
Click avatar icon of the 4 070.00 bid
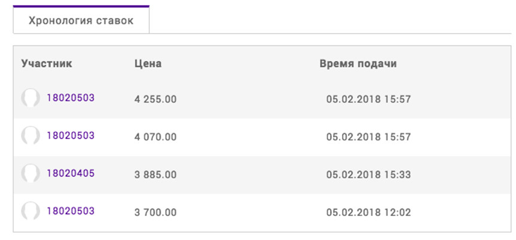click(x=31, y=136)
